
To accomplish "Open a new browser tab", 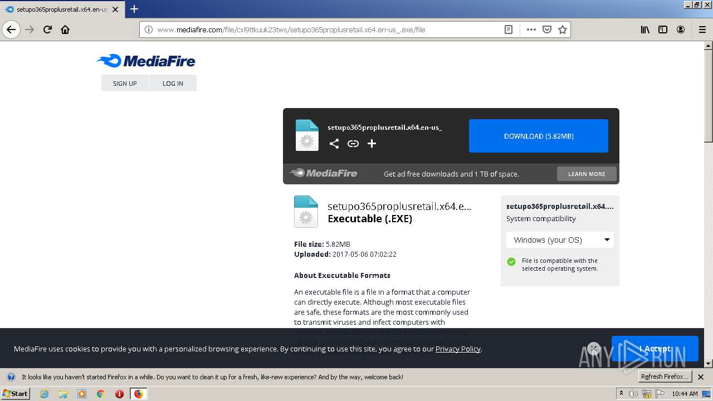I will [x=134, y=9].
